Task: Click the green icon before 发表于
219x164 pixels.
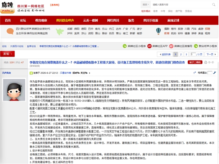Action: (31, 73)
